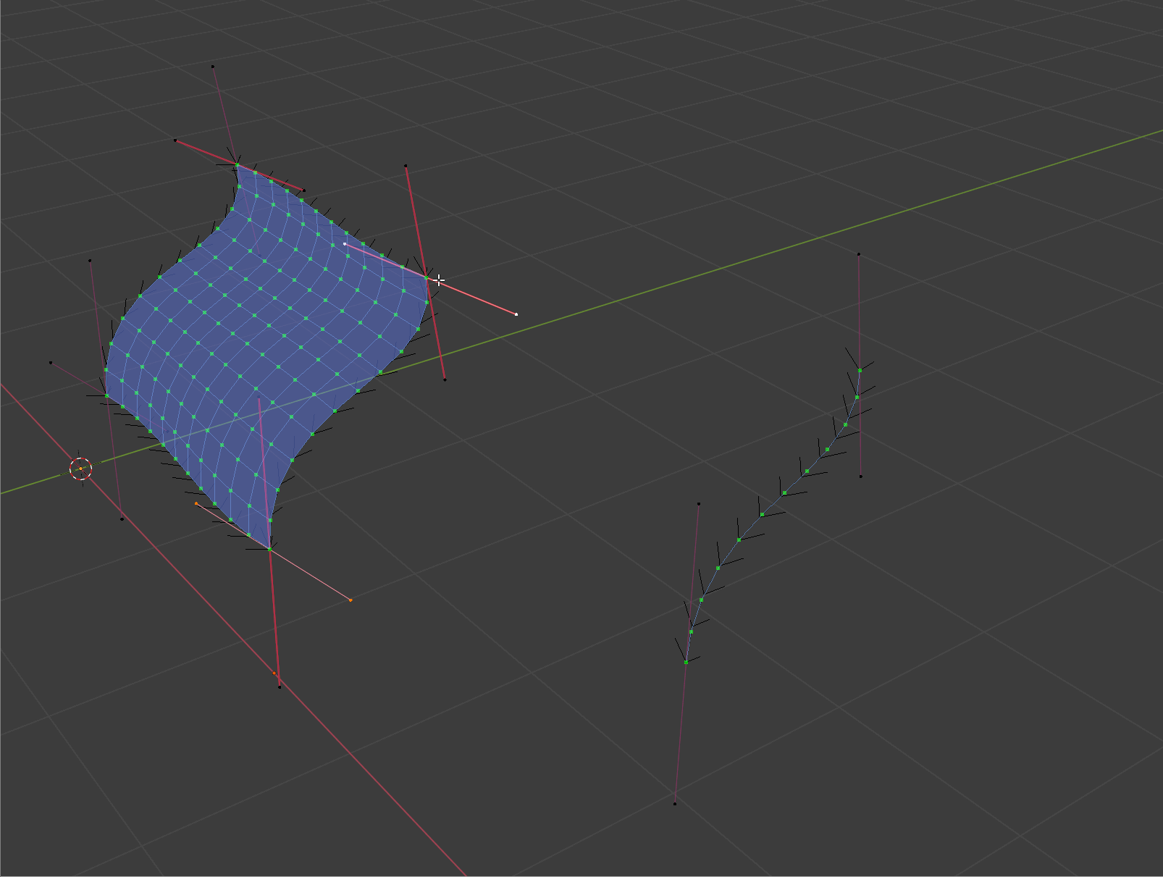The width and height of the screenshot is (1163, 877).
Task: Select the black handle endpoint above the surface
Action: click(x=212, y=66)
